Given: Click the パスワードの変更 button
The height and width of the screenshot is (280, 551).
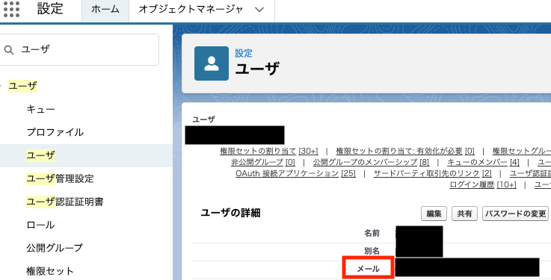Looking at the screenshot, I should (x=516, y=214).
